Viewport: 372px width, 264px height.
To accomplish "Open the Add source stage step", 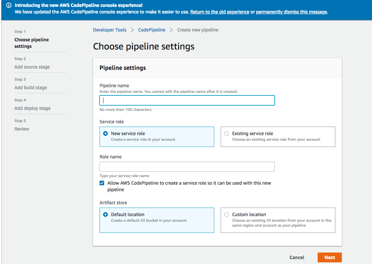I will point(32,67).
